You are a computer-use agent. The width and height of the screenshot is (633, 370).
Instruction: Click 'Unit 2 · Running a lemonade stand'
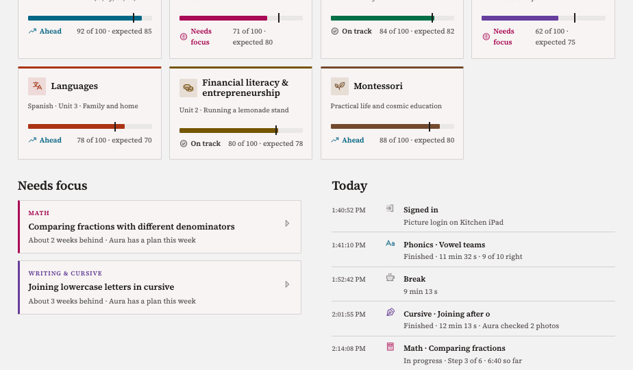pyautogui.click(x=234, y=110)
